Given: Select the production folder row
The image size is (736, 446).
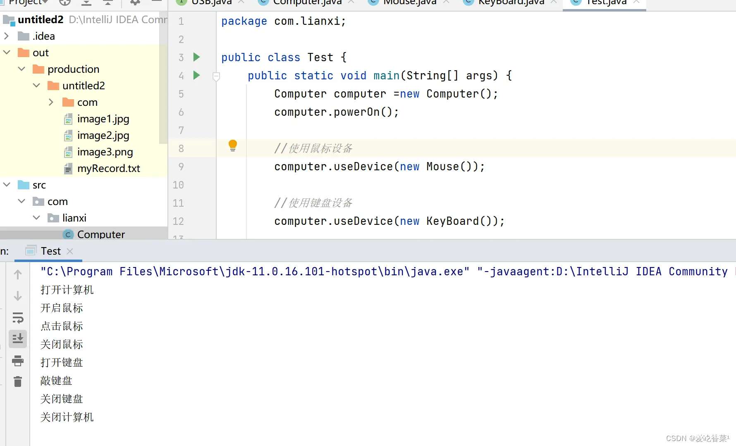Looking at the screenshot, I should [84, 69].
